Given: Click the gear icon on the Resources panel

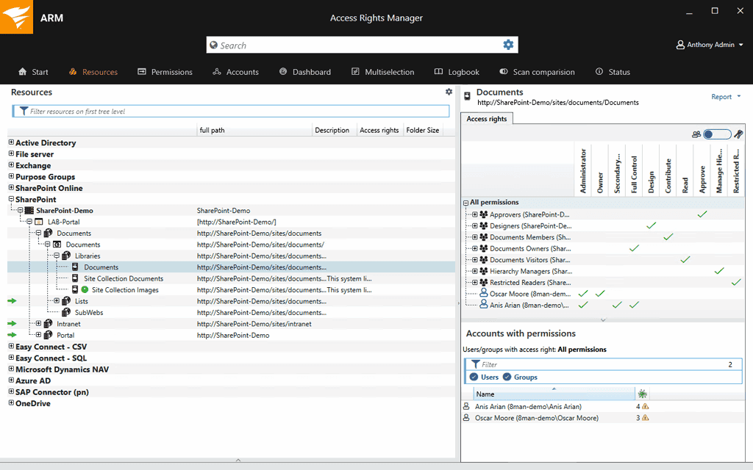Looking at the screenshot, I should tap(449, 92).
